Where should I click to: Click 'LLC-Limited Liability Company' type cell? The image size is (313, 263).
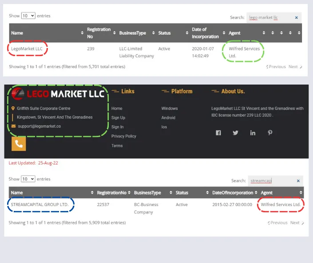point(137,52)
